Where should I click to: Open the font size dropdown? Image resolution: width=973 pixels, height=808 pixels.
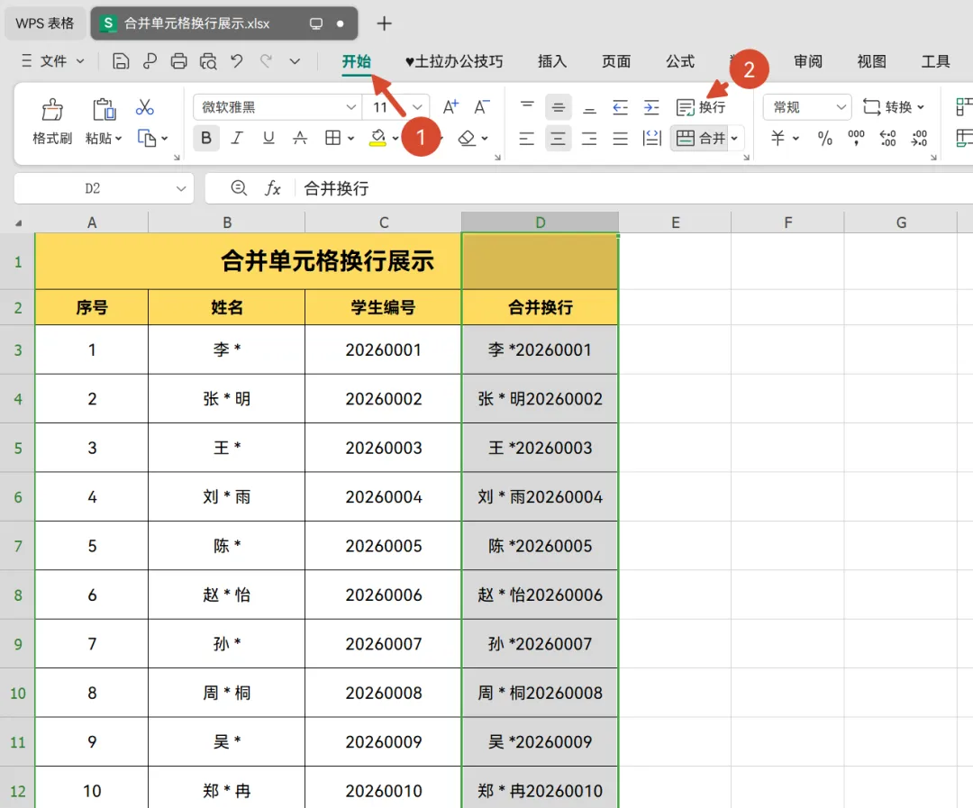coord(417,106)
